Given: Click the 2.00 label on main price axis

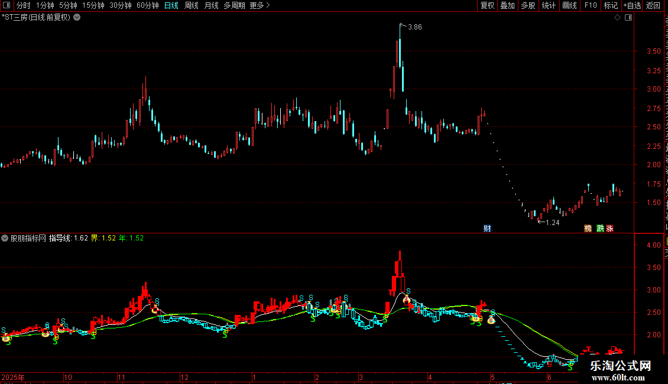Looking at the screenshot, I should point(653,165).
